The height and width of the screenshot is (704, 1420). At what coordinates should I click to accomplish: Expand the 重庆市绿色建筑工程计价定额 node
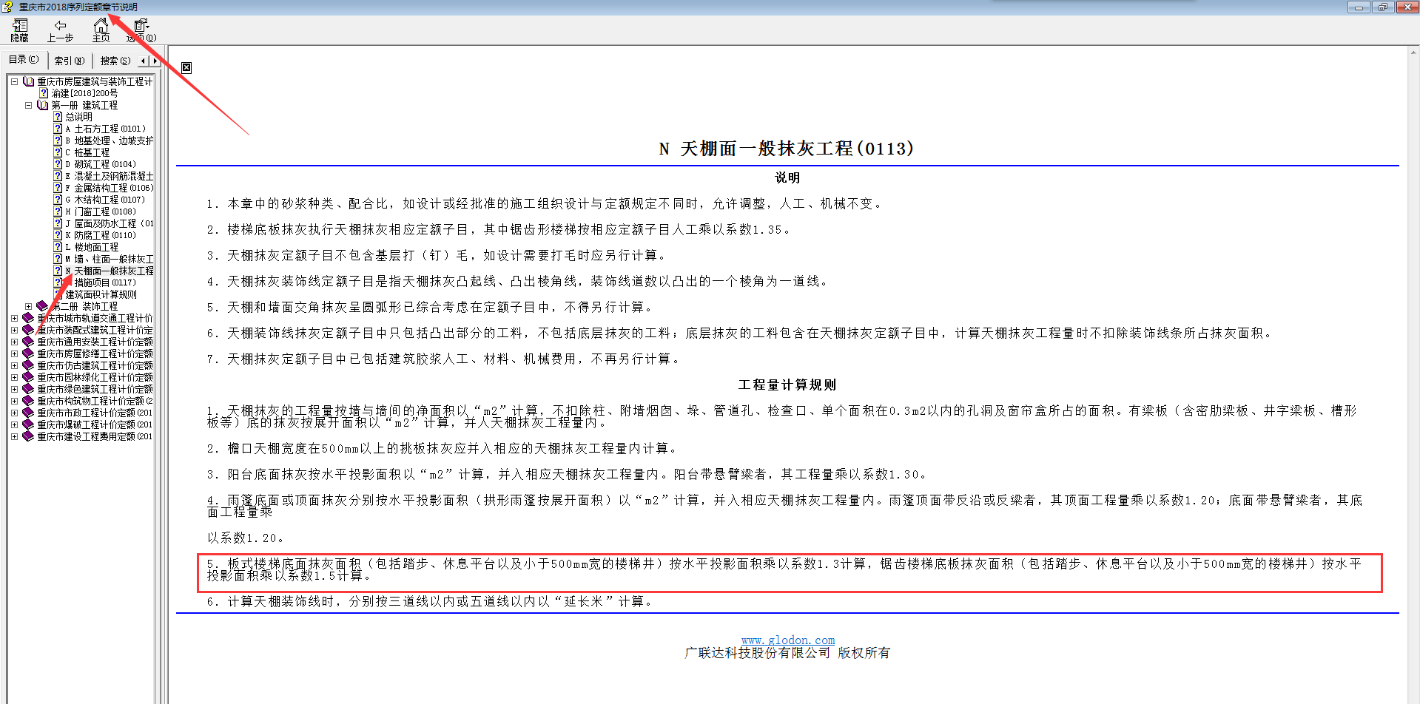[14, 389]
